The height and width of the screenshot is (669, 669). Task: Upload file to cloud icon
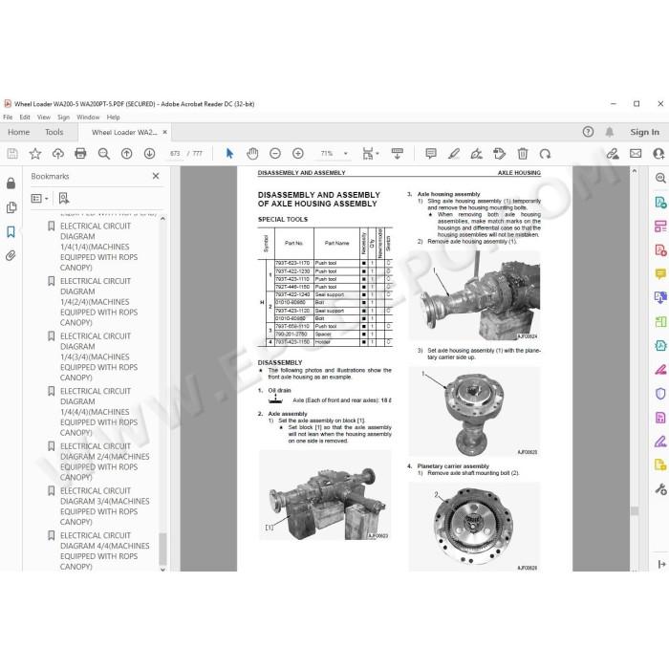click(58, 154)
